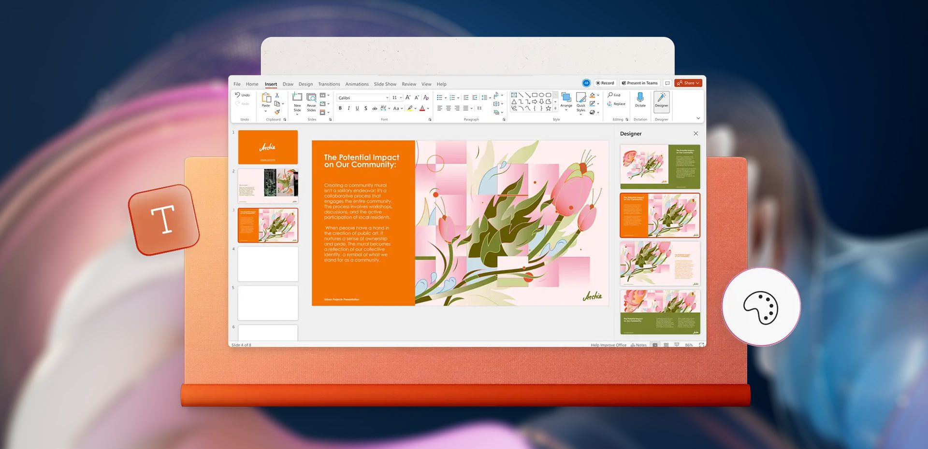Decrease font size with smaller A
This screenshot has height=449, width=928.
click(417, 98)
